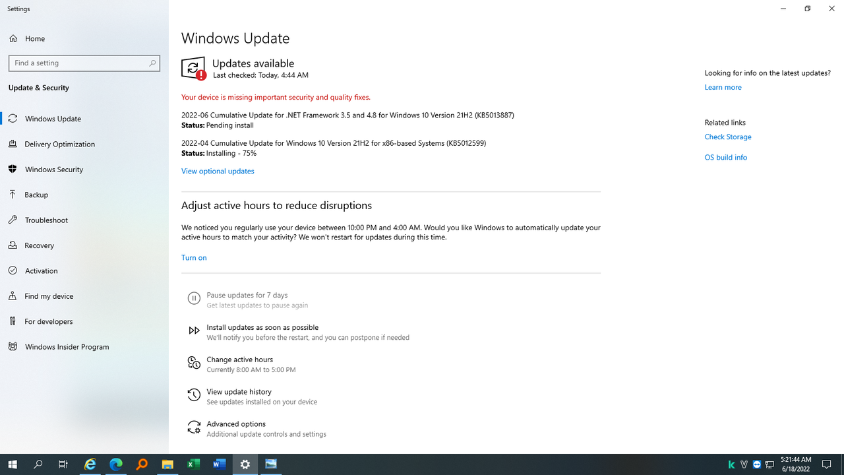Click the missing security fixes warning text
The width and height of the screenshot is (844, 475).
click(x=276, y=97)
